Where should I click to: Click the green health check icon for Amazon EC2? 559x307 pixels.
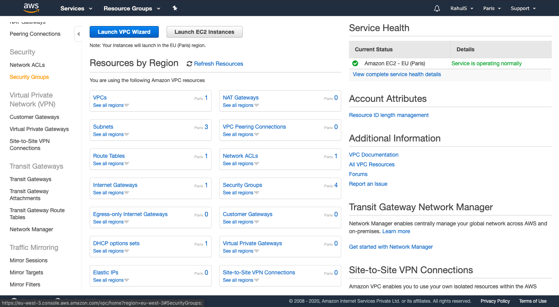point(355,63)
